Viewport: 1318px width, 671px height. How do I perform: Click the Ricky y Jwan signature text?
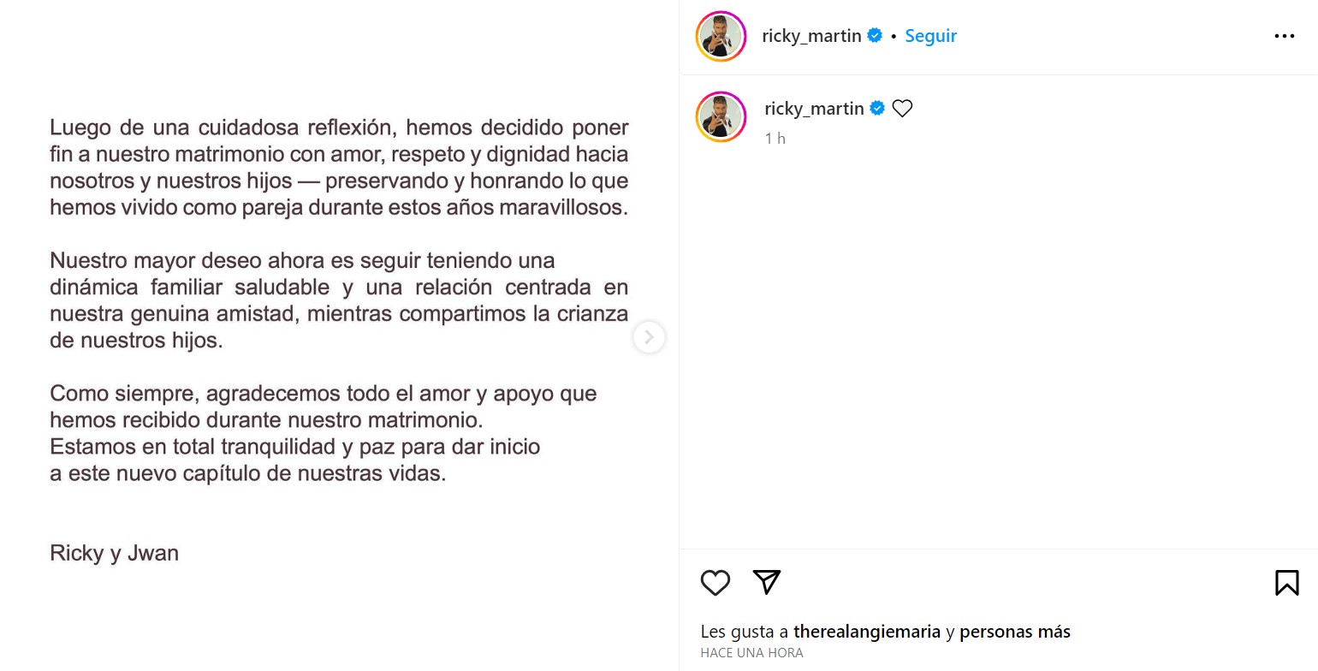(114, 553)
